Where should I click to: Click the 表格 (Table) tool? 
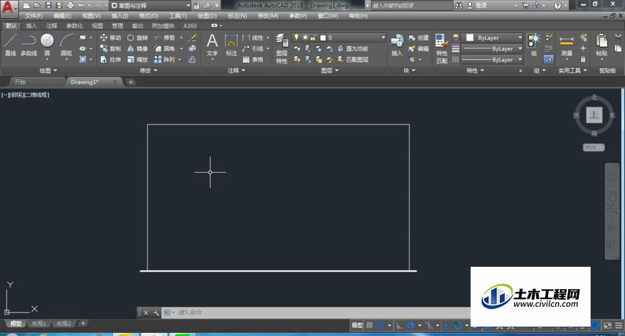coord(252,59)
